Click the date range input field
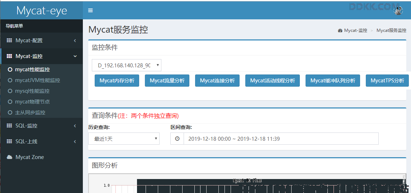Viewport: 411px width, 193px height. pyautogui.click(x=281, y=139)
